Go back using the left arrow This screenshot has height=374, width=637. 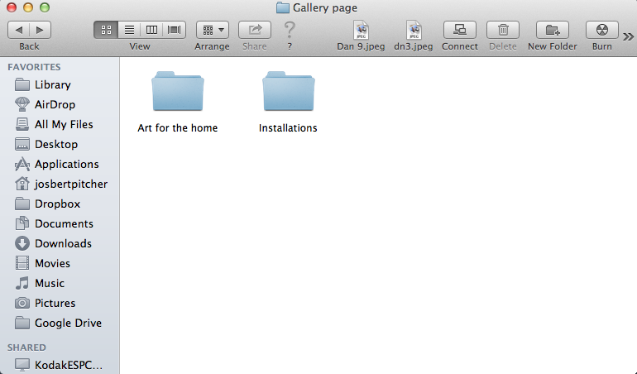click(x=19, y=30)
